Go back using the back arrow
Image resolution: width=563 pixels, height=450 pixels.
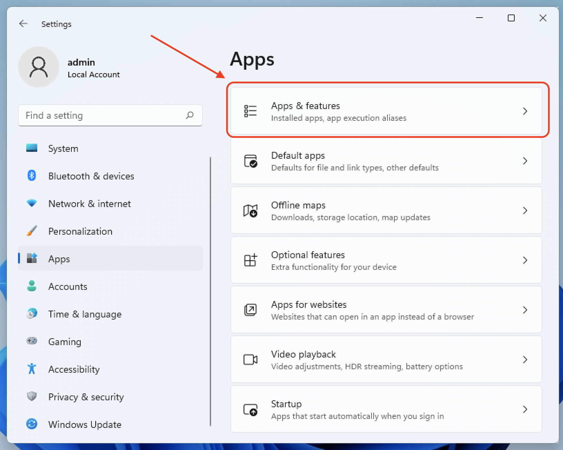pos(23,23)
